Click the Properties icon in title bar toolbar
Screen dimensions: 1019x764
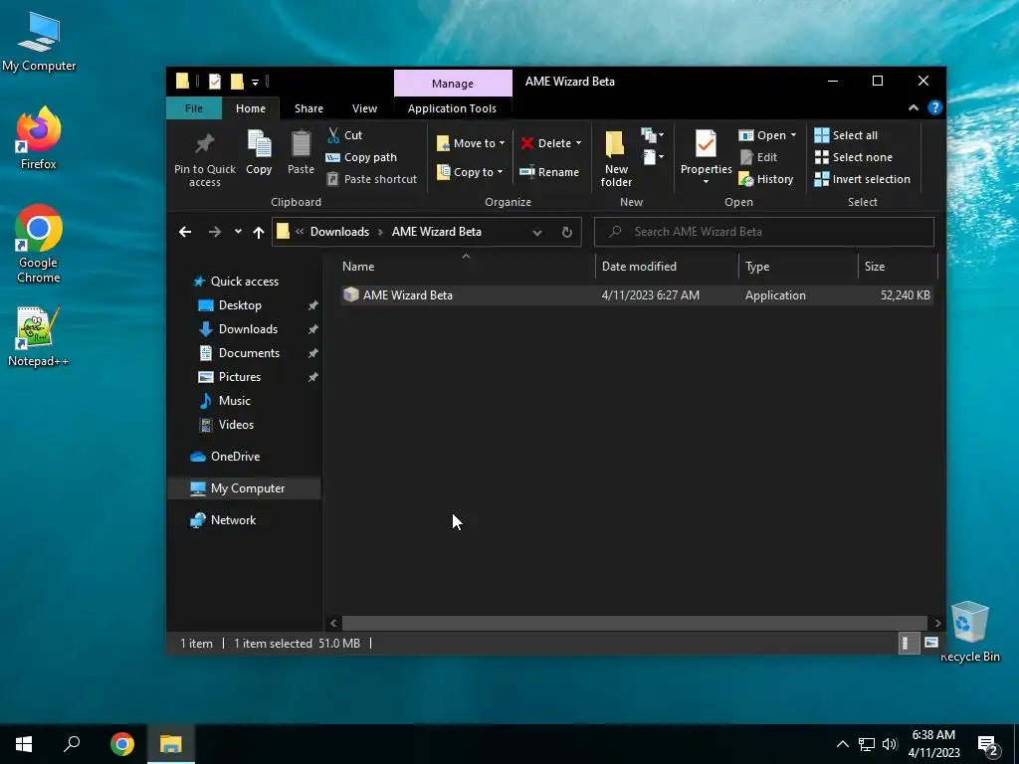tap(215, 82)
